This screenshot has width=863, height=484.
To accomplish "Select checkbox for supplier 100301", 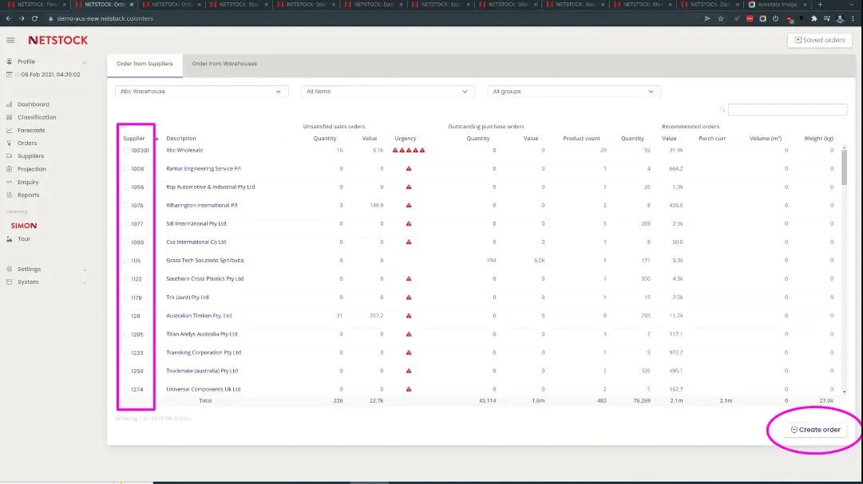I will [126, 150].
